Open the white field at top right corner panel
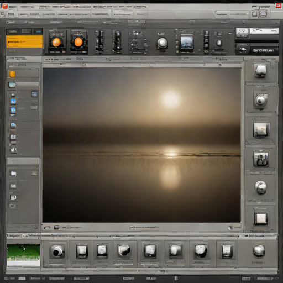 click(264, 30)
